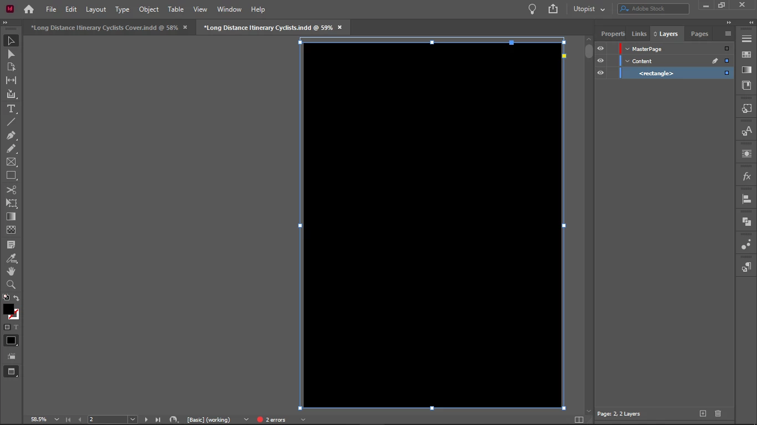Open the CC Libraries panel icon
The width and height of the screenshot is (757, 425).
coord(746,85)
